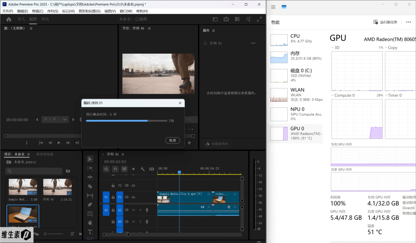Open timeline wrench display settings
The image size is (416, 243).
pos(143,169)
